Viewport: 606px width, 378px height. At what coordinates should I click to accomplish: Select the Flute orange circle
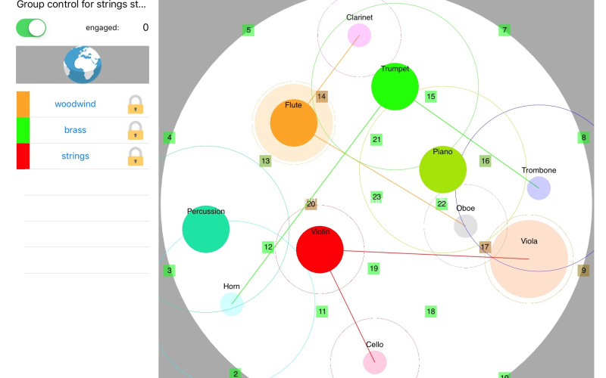(294, 123)
